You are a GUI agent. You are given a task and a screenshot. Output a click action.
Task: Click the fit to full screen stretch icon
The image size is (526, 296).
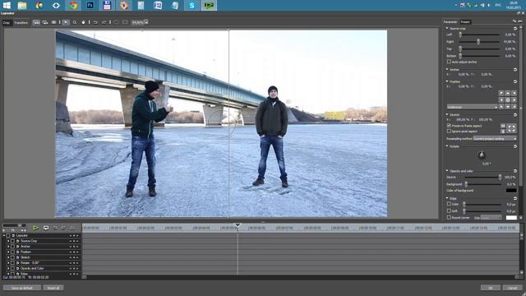pos(511,128)
